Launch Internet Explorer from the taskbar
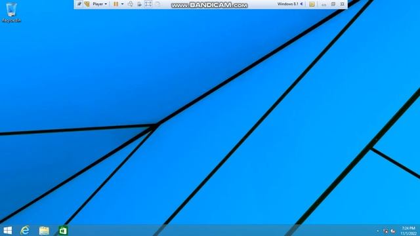Screen dimensions: 420x236 coord(25,230)
